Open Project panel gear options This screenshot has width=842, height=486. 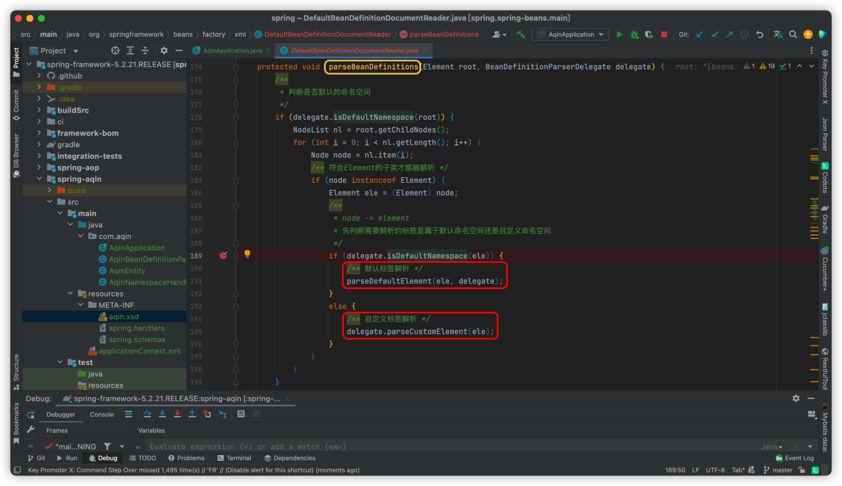coord(164,51)
